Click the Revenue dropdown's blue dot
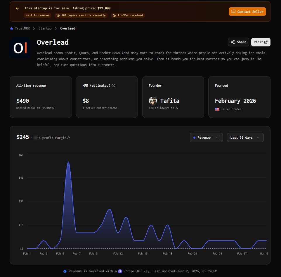This screenshot has height=277, width=281. 194,137
